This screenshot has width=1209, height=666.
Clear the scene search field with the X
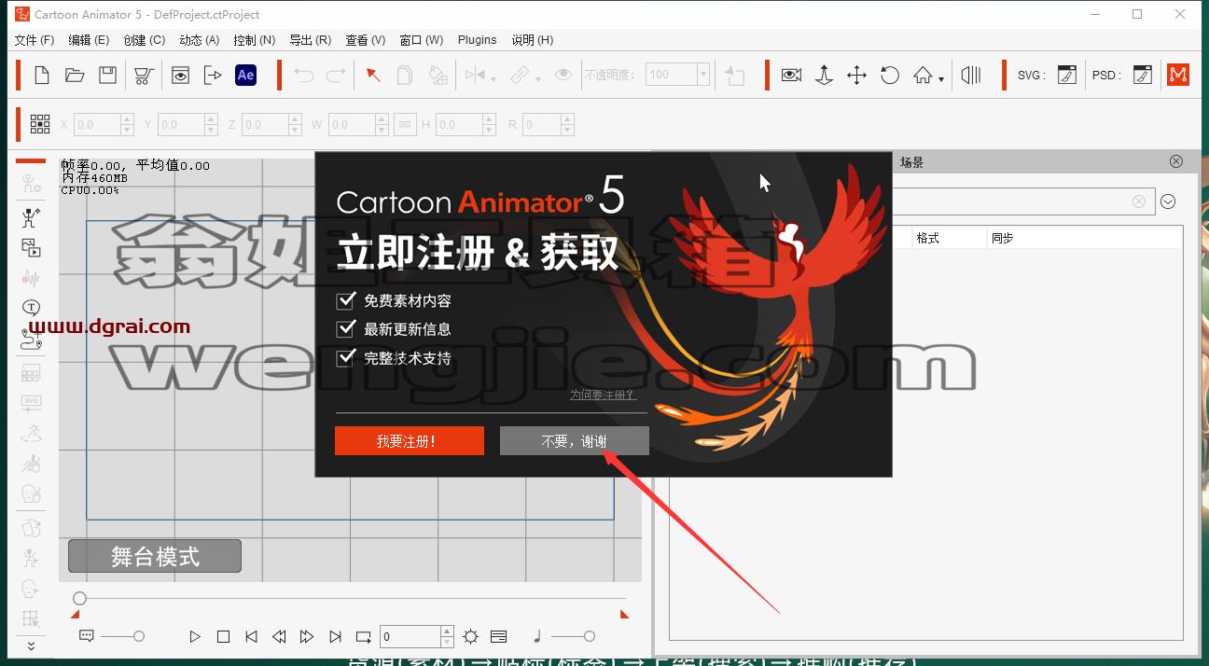pyautogui.click(x=1138, y=201)
